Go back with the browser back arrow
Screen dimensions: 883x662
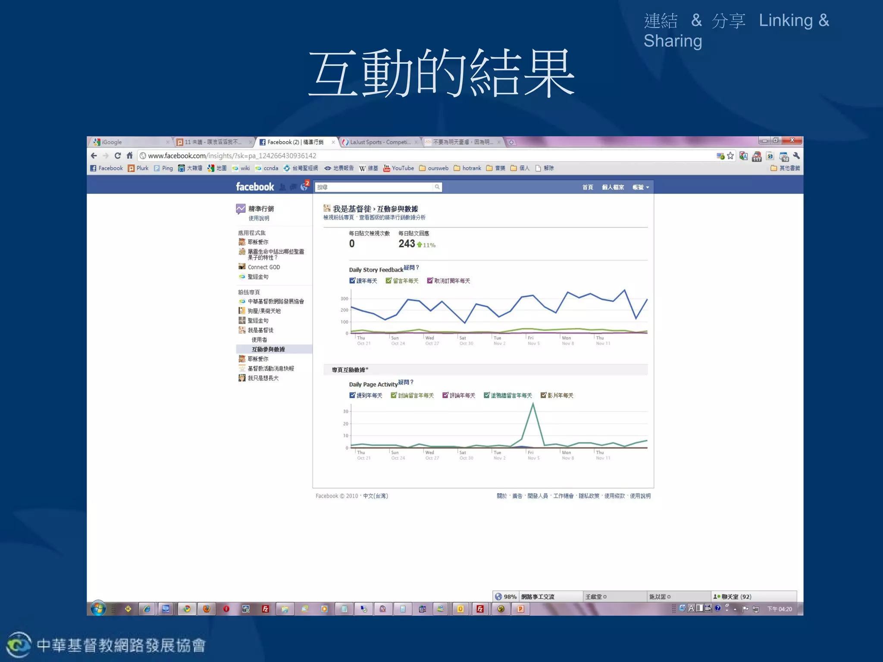coord(94,156)
